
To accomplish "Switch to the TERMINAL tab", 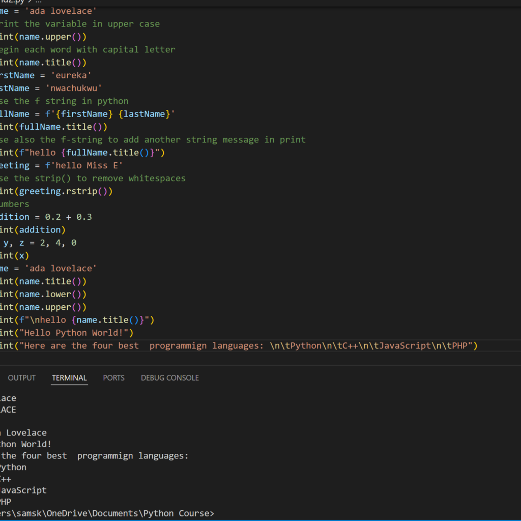I will tap(69, 378).
